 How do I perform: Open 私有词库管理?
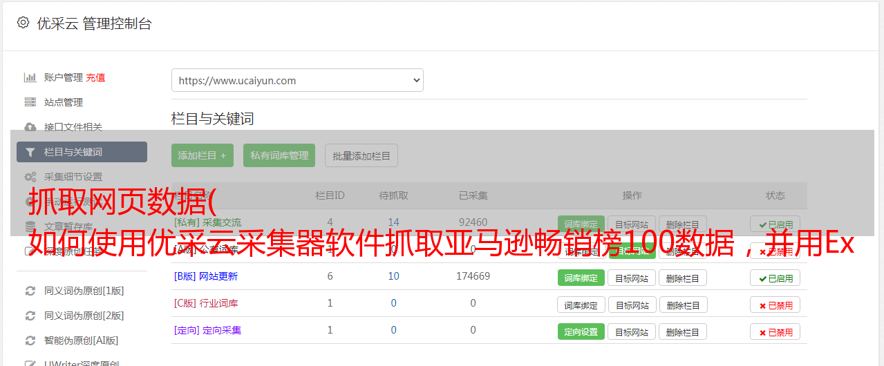[x=279, y=155]
